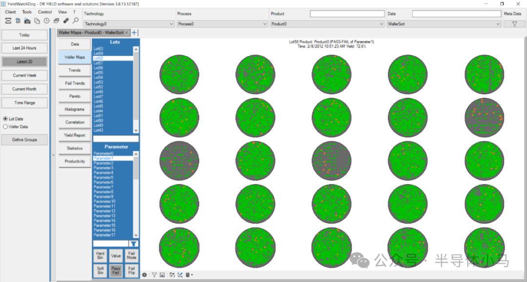The width and height of the screenshot is (527, 282).
Task: Click the Product search input field
Action: [x=347, y=14]
